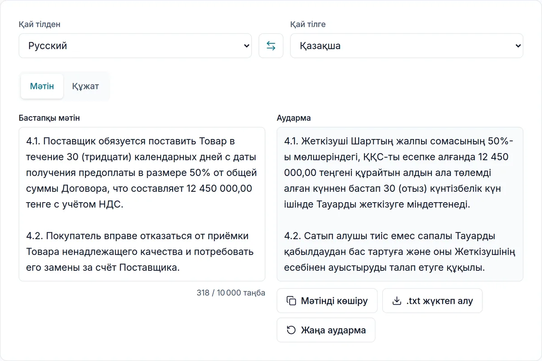Click the Қай тілден label
The image size is (542, 361).
pos(40,24)
